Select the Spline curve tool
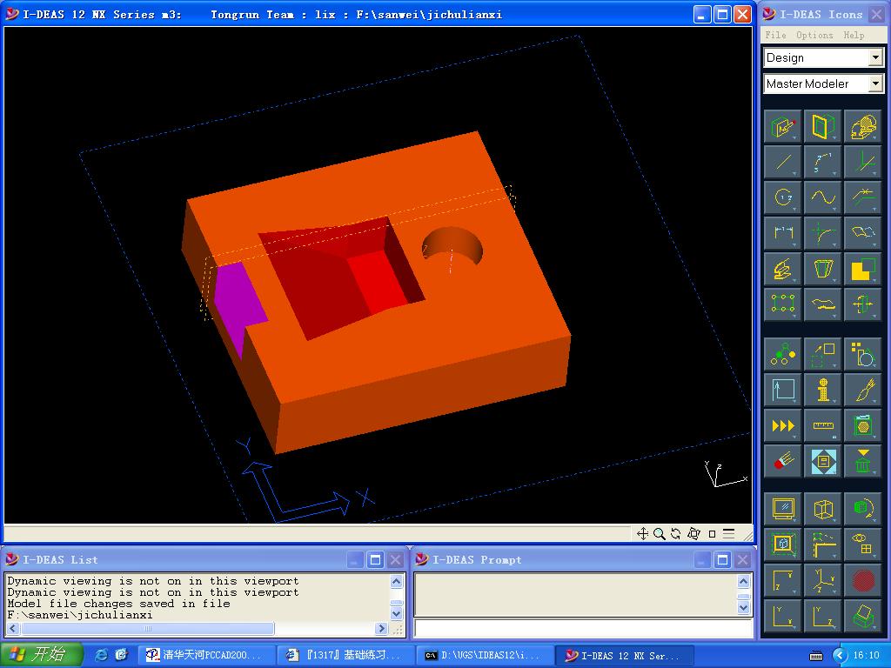The height and width of the screenshot is (668, 891). [823, 197]
